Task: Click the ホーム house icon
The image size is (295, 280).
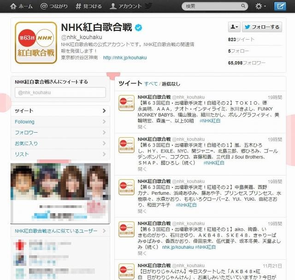Action: [13, 6]
